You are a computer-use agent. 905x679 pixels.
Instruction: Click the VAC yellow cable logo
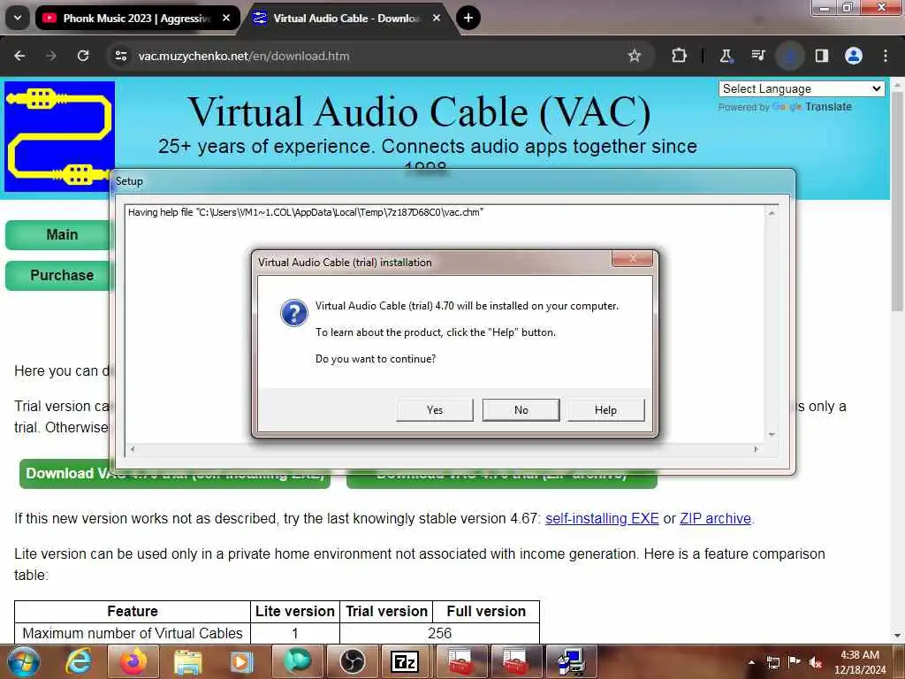[x=59, y=136]
